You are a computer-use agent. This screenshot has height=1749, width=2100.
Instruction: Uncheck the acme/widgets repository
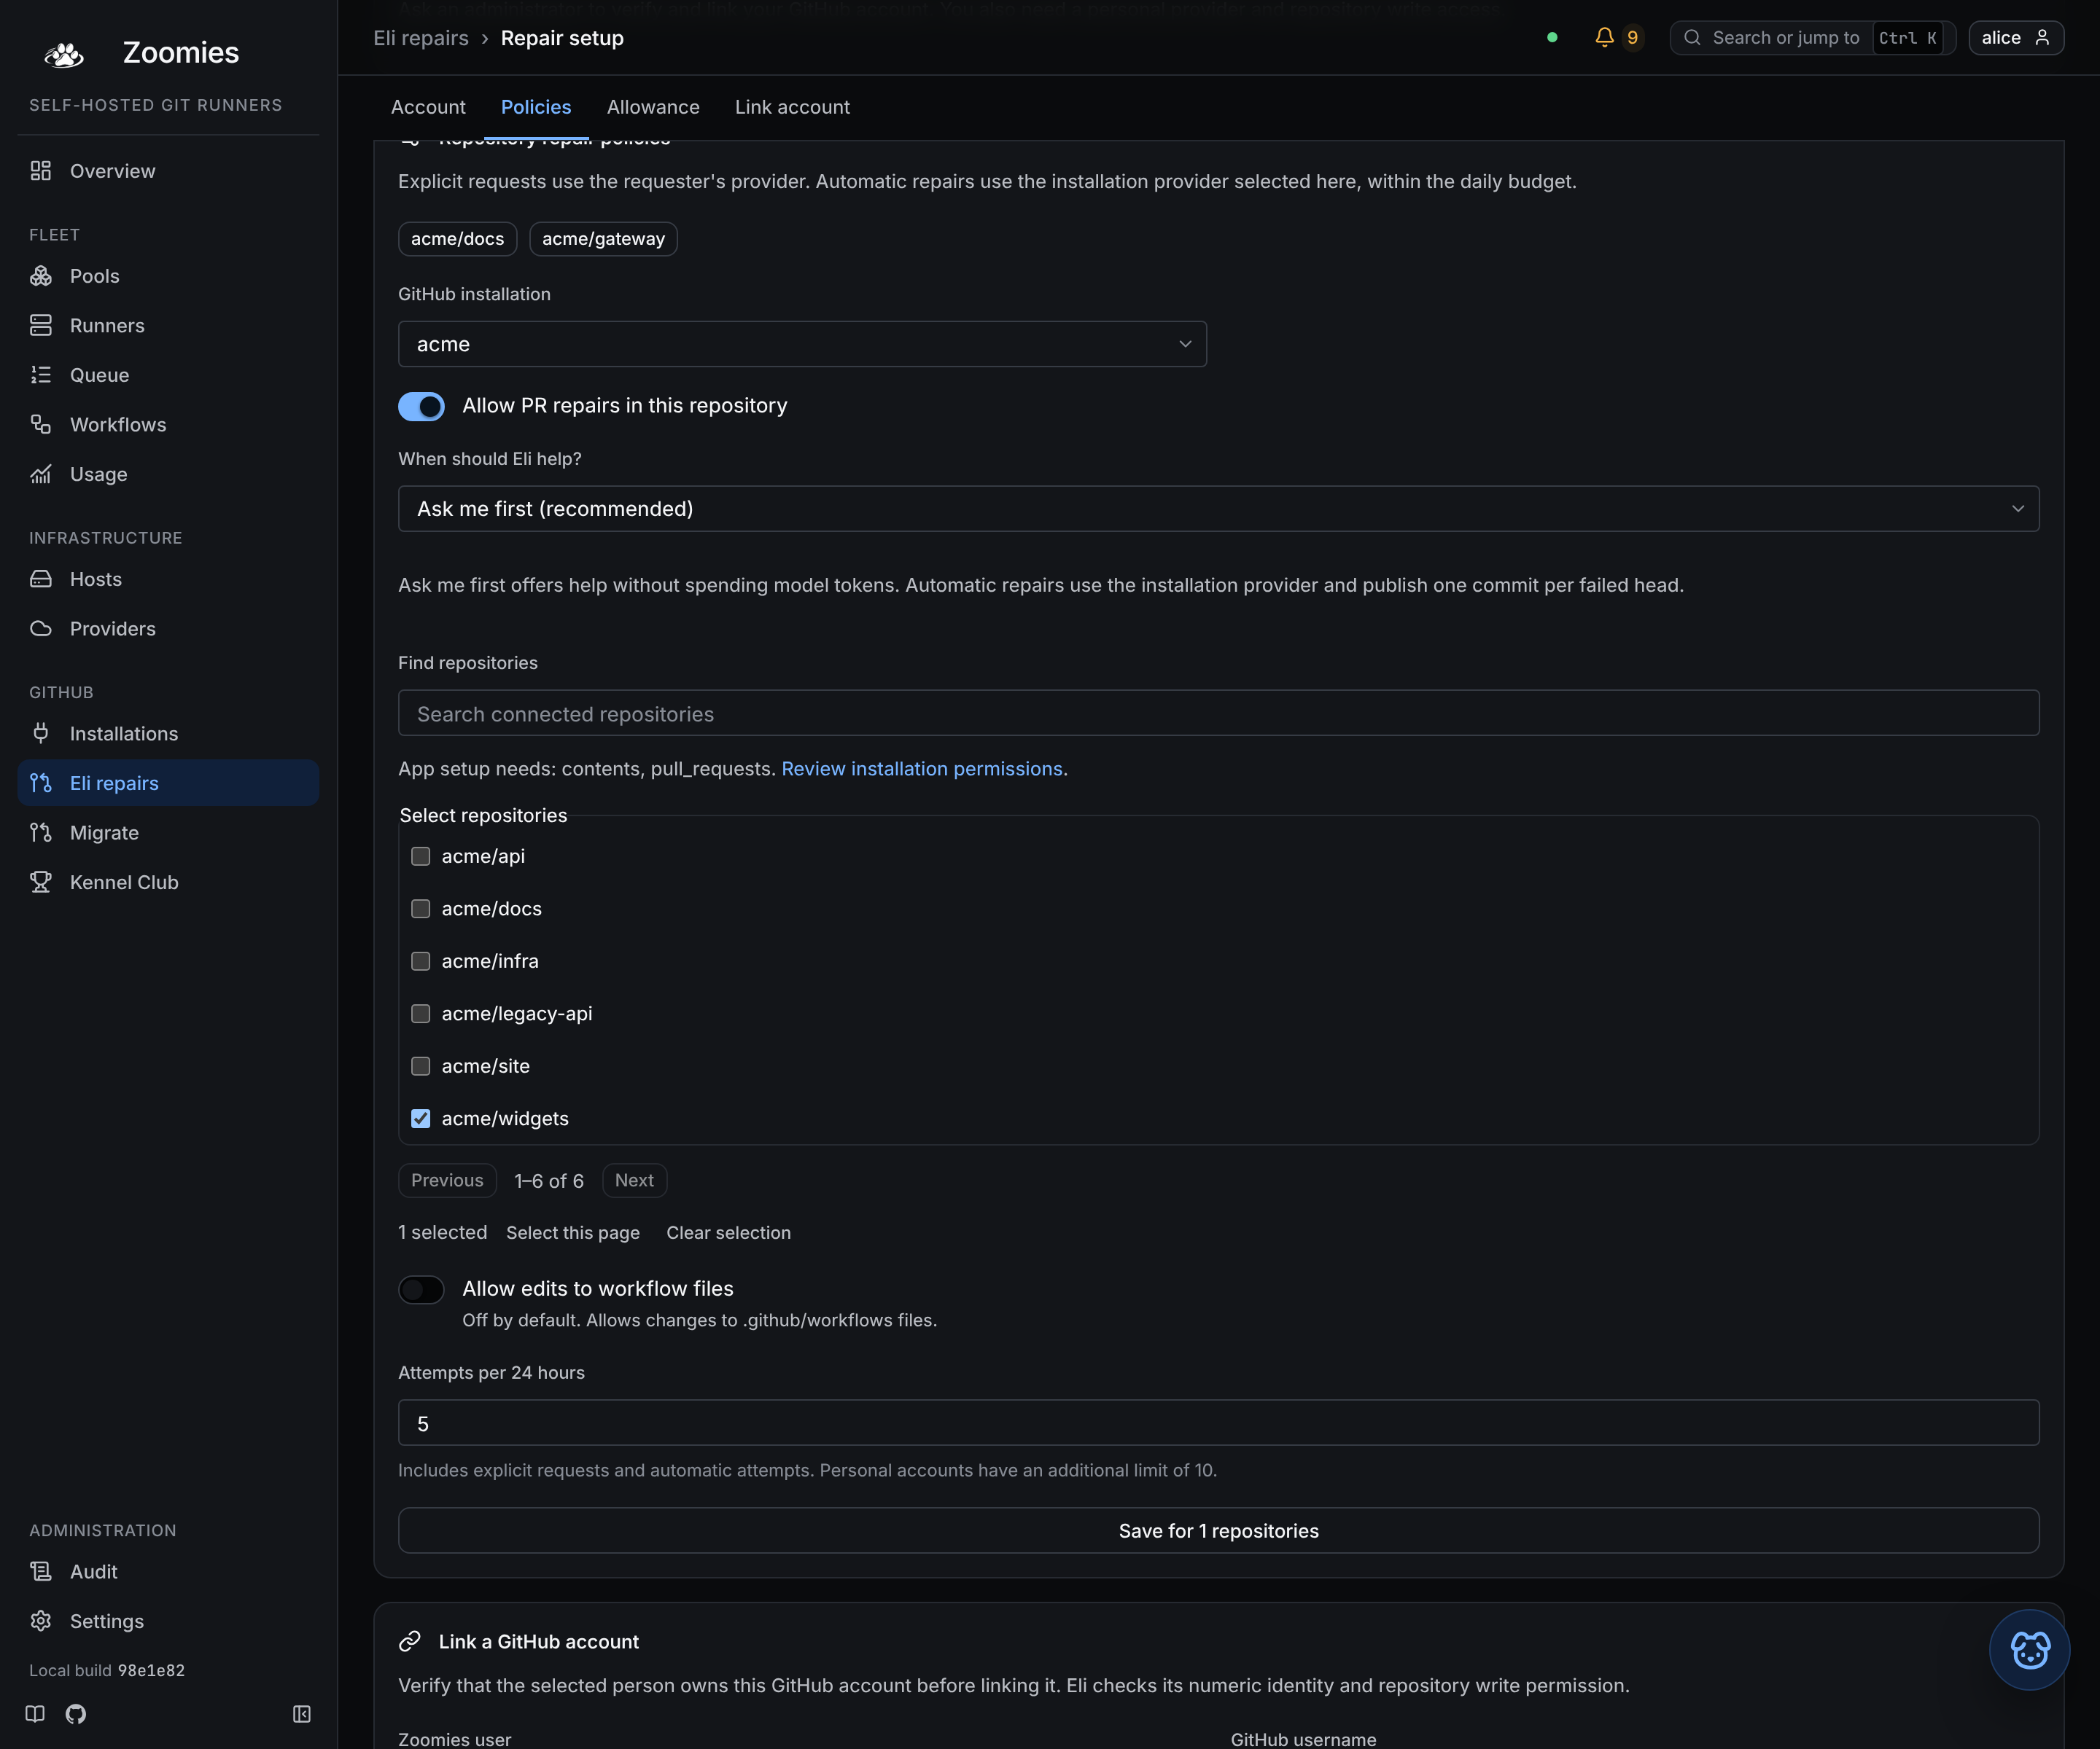[421, 1119]
